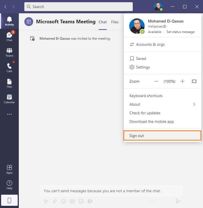Screen dimensions: 203x208
Task: Close the Teams window
Action: 197,7
